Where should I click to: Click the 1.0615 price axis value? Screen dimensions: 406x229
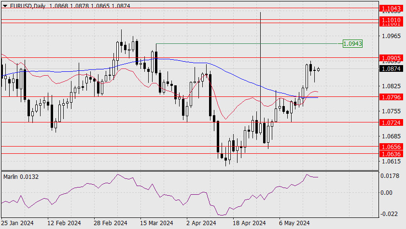click(x=391, y=162)
